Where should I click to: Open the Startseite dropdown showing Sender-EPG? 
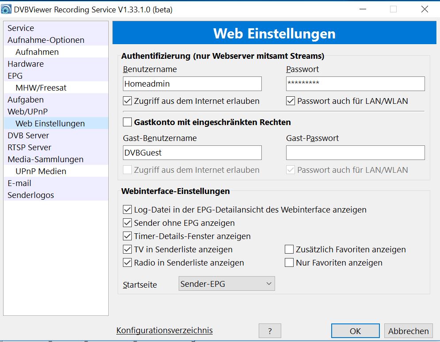(x=227, y=284)
